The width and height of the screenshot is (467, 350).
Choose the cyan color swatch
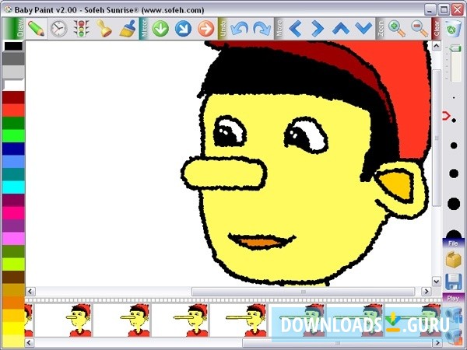coord(13,187)
